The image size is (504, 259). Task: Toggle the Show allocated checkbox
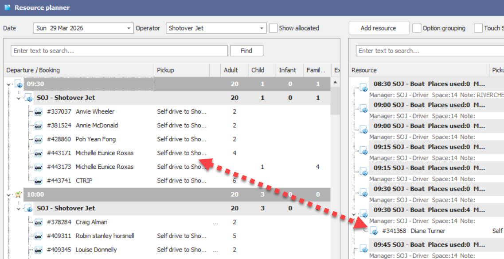tap(273, 28)
